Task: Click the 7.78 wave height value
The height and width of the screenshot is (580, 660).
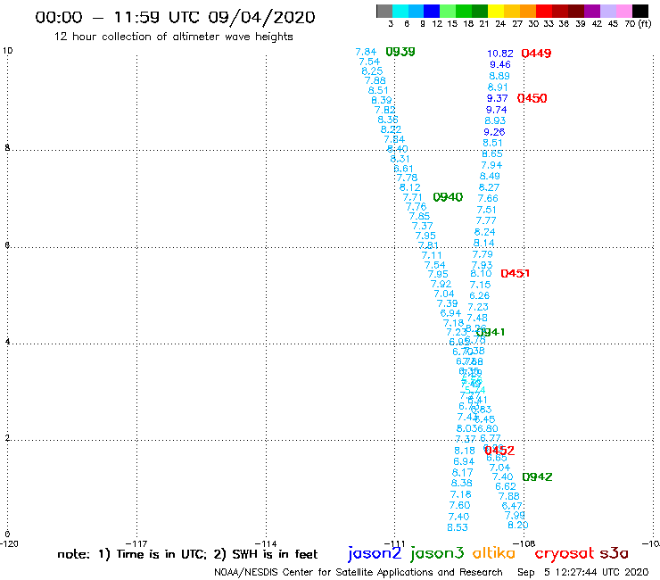Action: [x=407, y=178]
